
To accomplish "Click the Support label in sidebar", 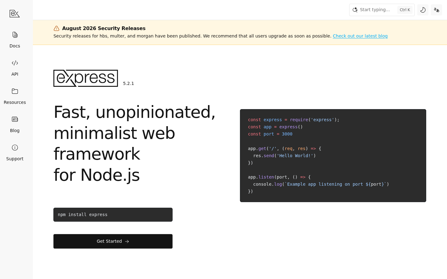I will pos(15,159).
